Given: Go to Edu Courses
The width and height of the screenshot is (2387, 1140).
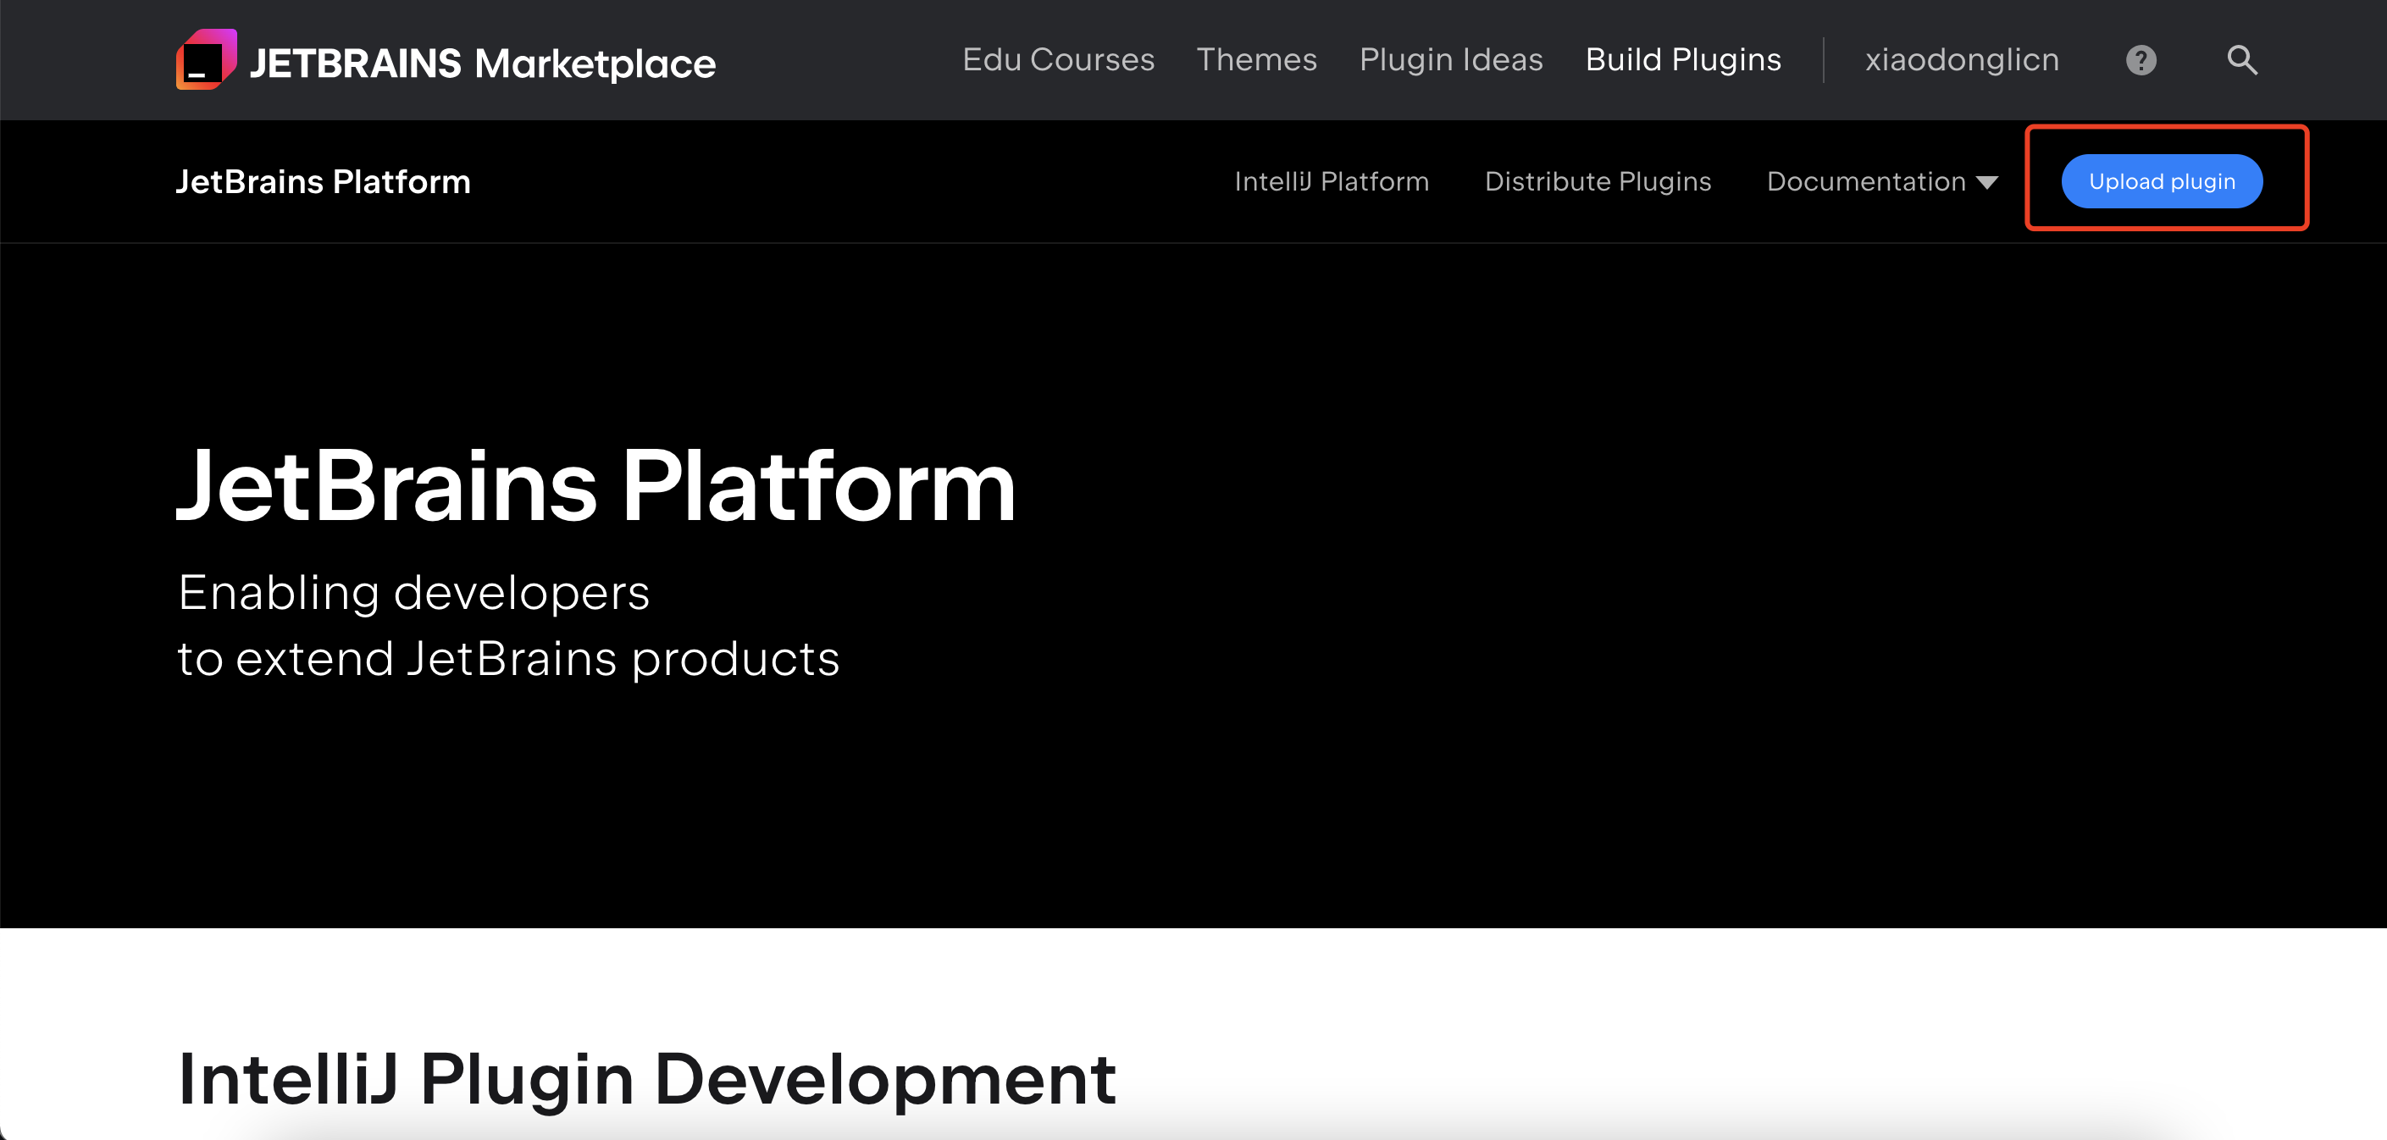Looking at the screenshot, I should point(1058,60).
